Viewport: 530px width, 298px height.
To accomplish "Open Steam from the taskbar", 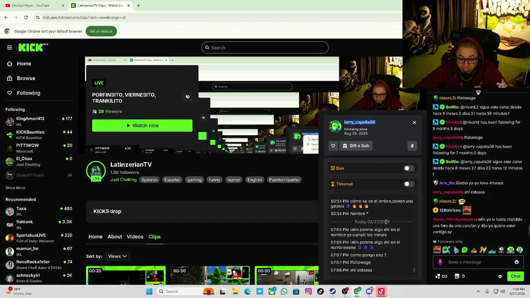I will pyautogui.click(x=332, y=291).
